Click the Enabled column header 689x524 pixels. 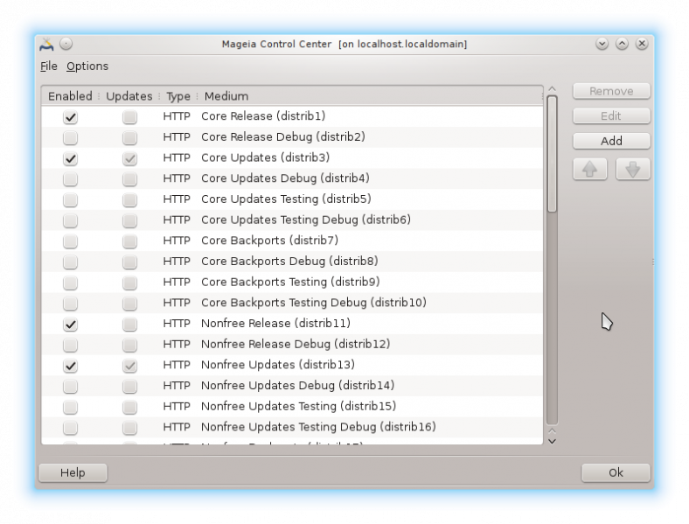click(x=70, y=96)
